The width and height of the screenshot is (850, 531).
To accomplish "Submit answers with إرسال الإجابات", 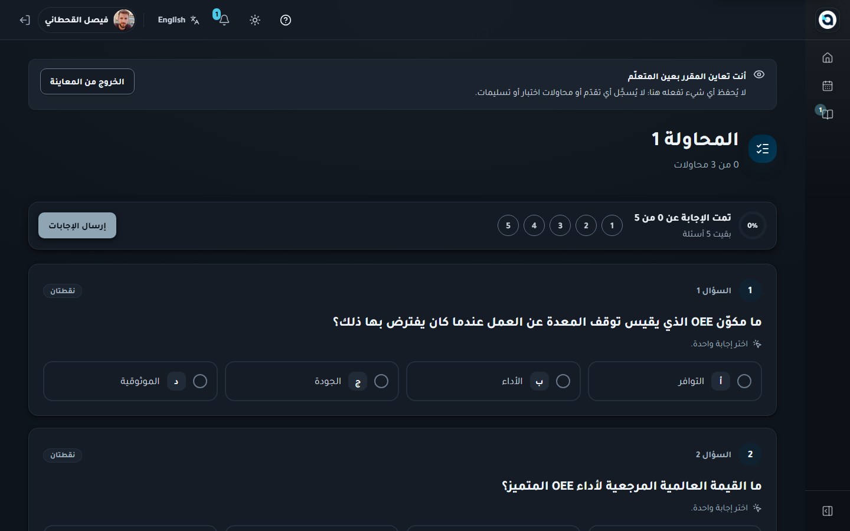I will click(77, 225).
